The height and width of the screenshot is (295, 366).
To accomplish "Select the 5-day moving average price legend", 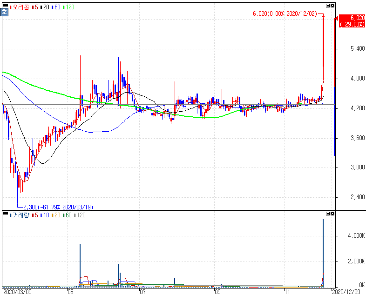I will pyautogui.click(x=35, y=7).
